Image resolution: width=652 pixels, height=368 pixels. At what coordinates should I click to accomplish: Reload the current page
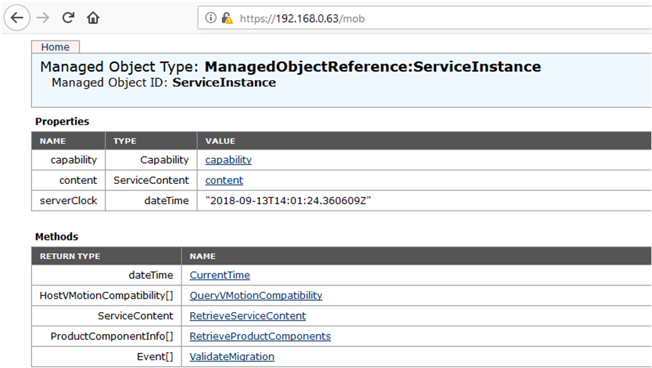click(67, 18)
